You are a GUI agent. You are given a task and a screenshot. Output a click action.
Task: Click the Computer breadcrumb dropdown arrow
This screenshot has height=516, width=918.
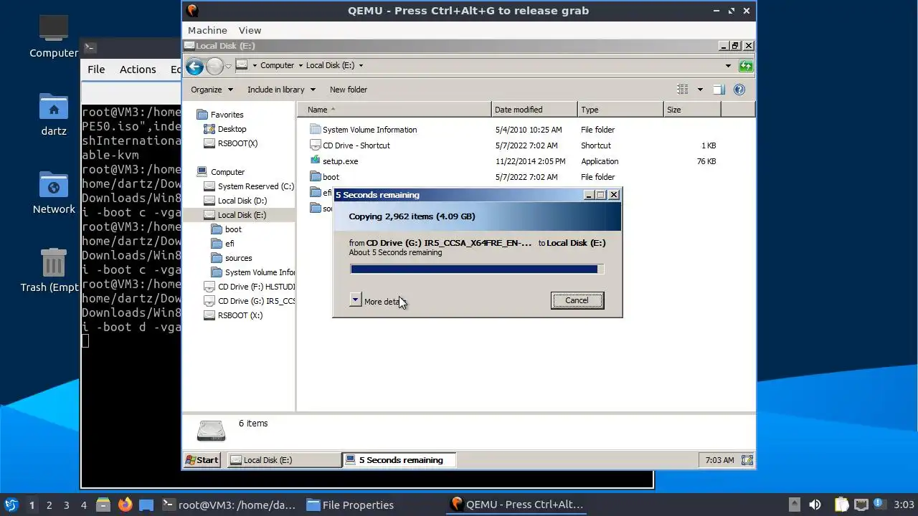tap(300, 65)
